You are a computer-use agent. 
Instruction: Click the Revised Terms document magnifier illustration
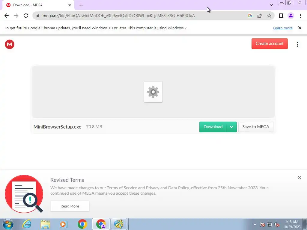click(24, 194)
